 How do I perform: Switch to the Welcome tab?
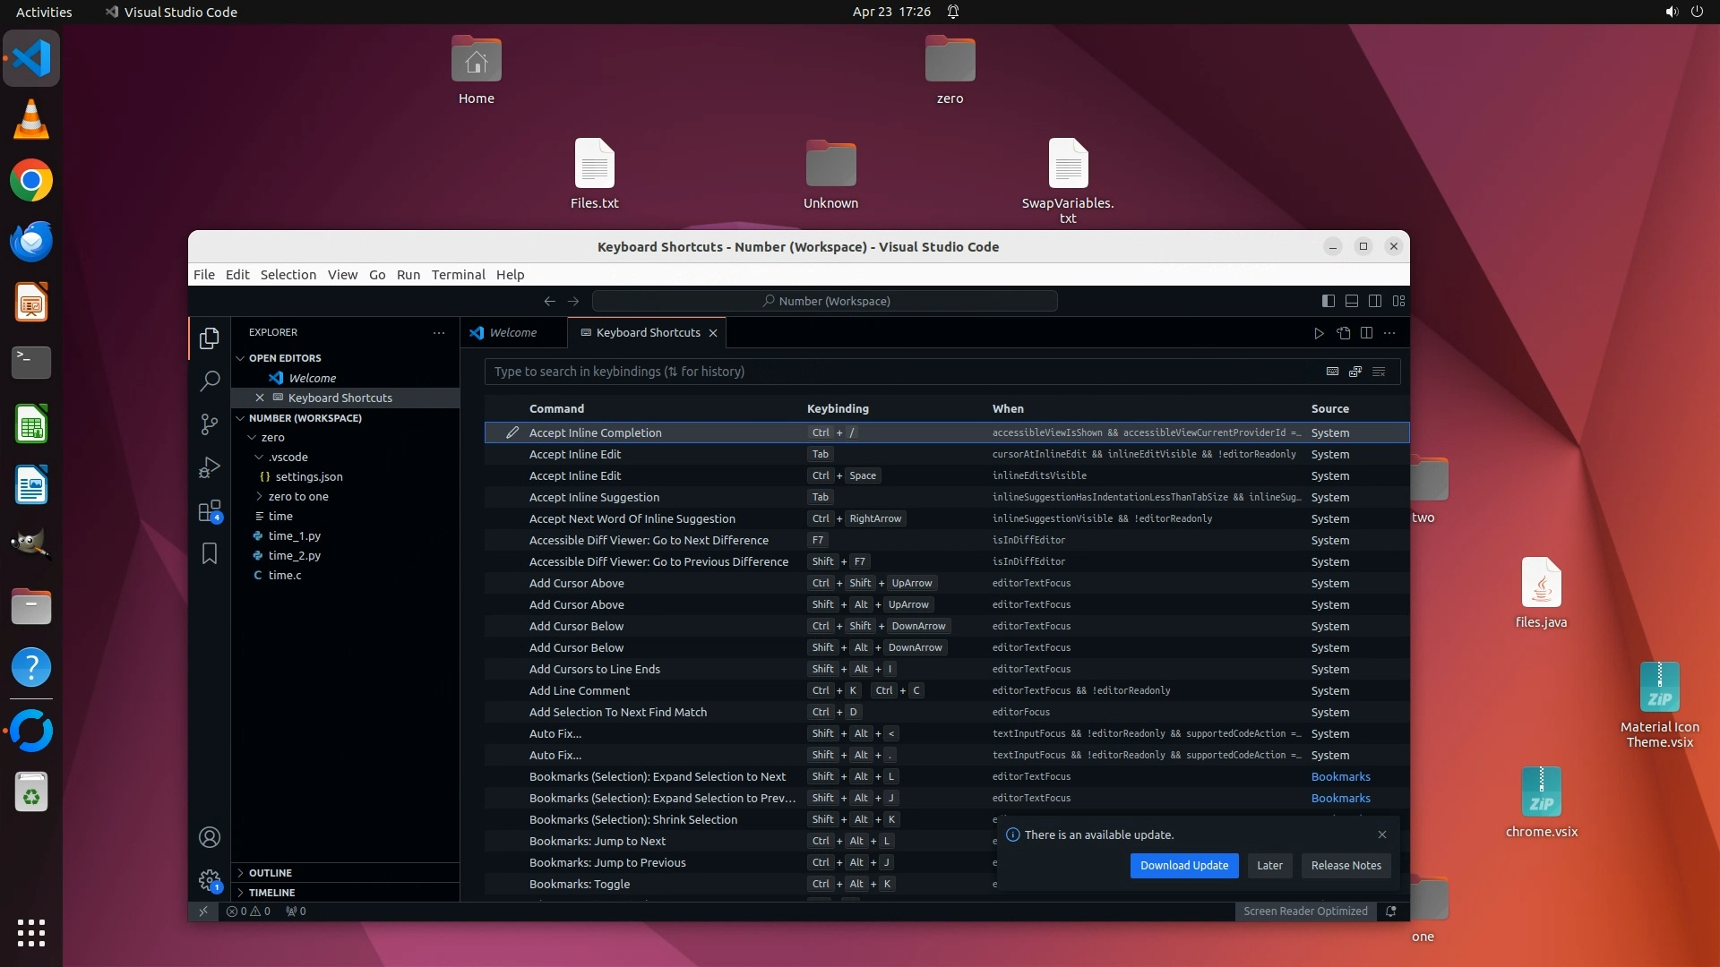tap(512, 333)
